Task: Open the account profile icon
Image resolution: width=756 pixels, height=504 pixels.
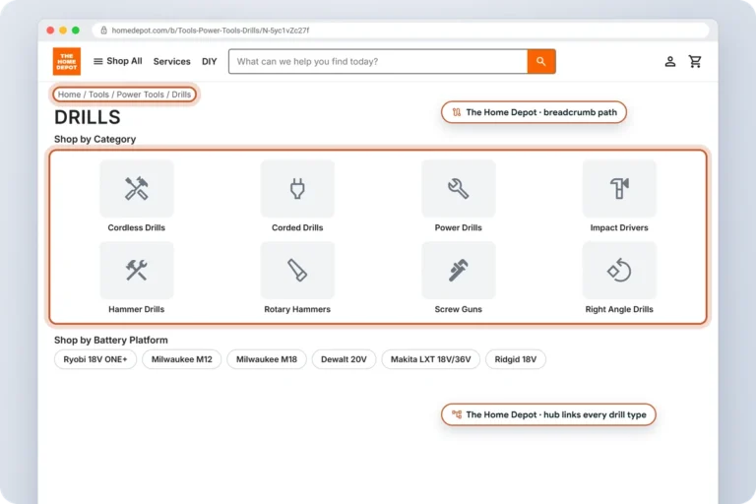Action: [x=670, y=61]
